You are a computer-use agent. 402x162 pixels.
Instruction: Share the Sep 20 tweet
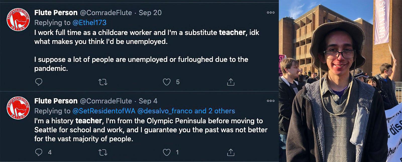231,82
